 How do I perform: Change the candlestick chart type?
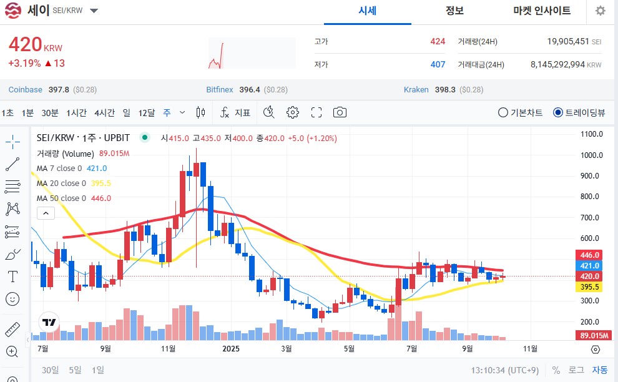click(x=200, y=113)
